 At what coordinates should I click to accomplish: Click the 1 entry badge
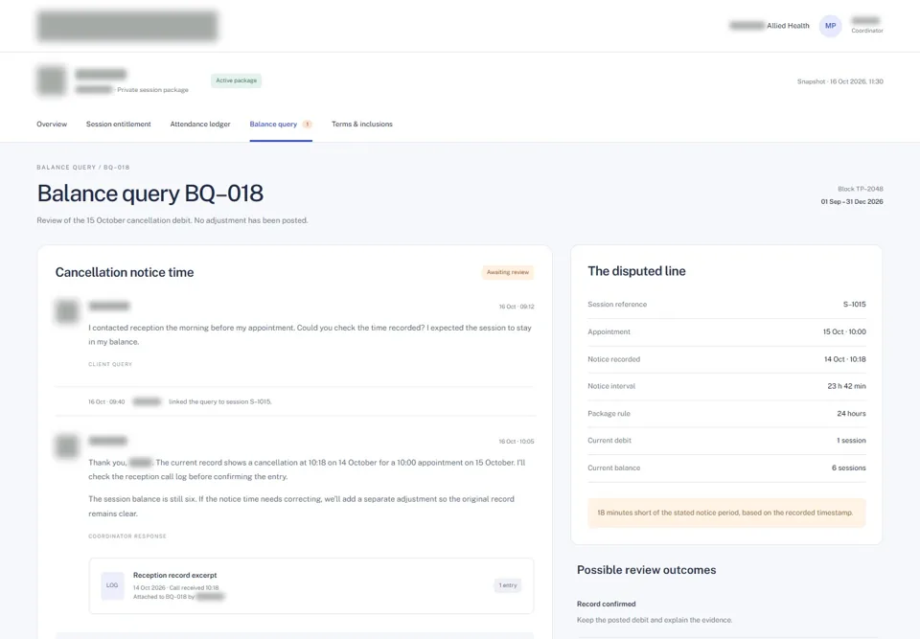(508, 585)
